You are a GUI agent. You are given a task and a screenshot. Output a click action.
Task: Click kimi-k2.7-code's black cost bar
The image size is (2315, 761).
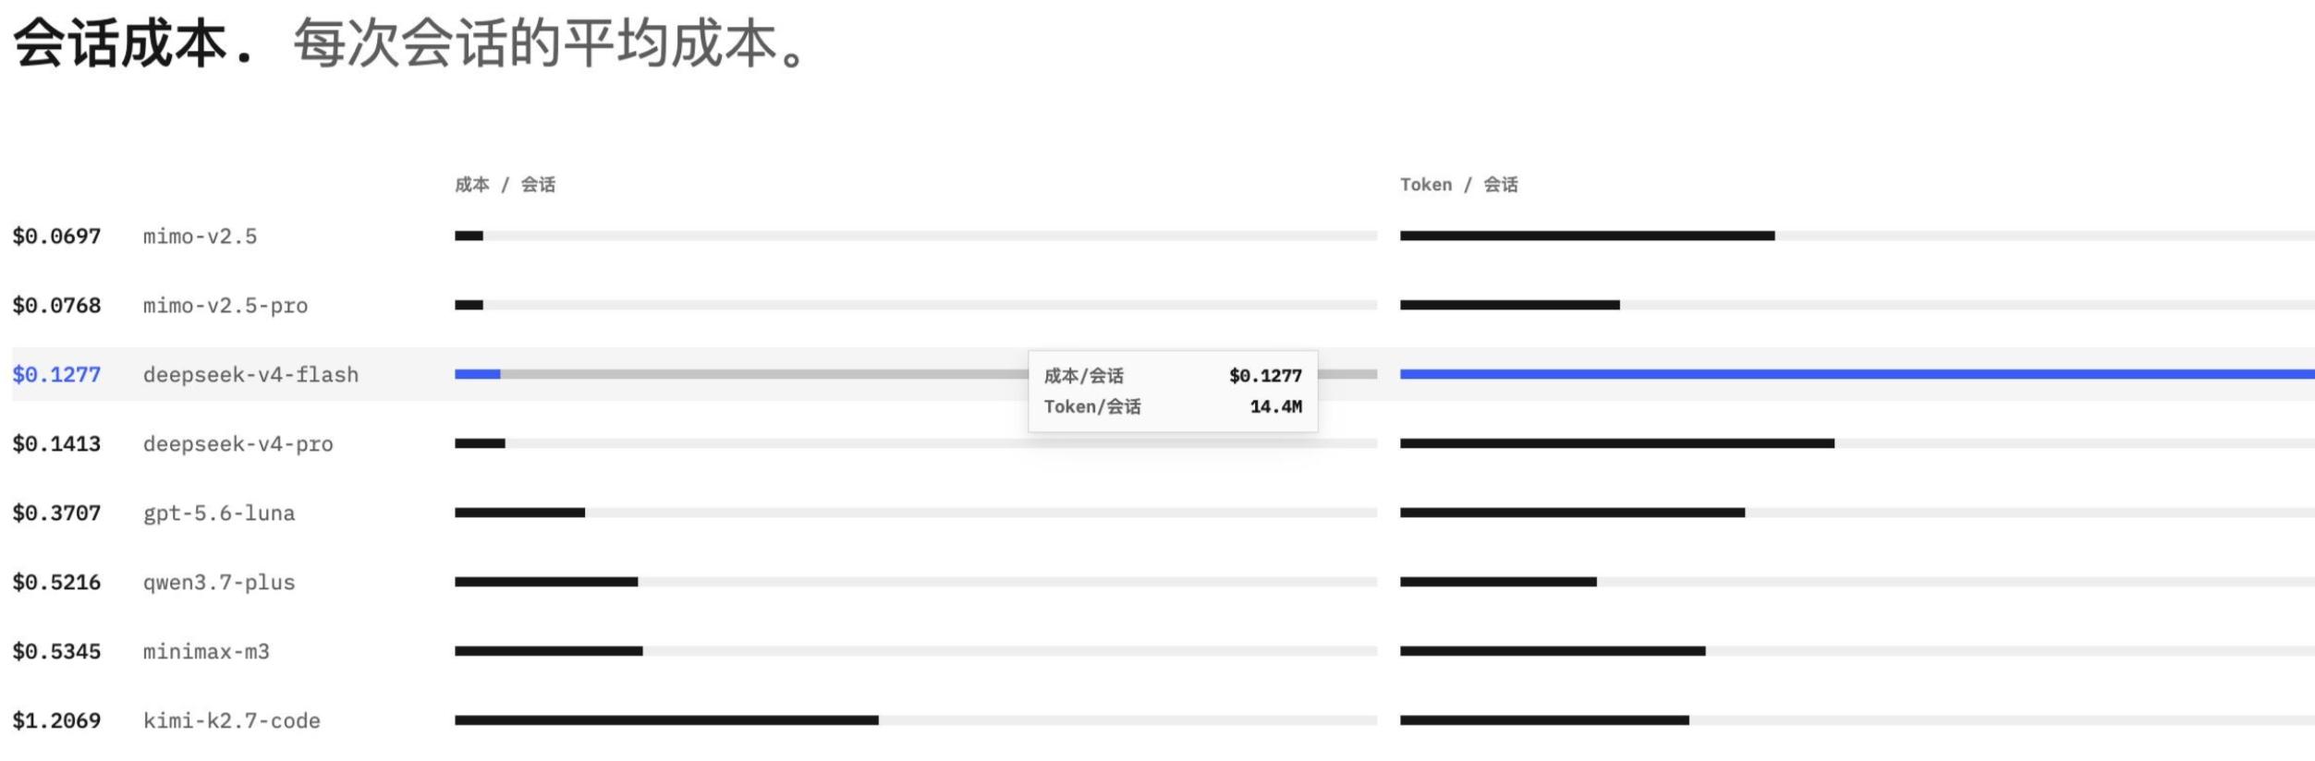coord(666,720)
